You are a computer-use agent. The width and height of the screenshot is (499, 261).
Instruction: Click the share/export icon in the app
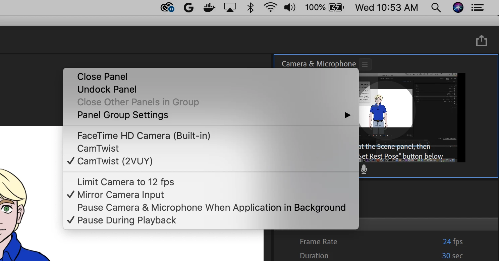tap(481, 41)
